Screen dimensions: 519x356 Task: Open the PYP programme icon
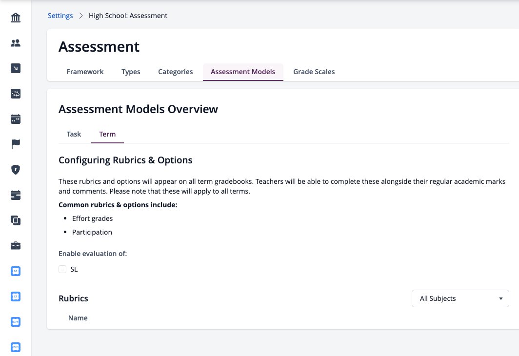(x=16, y=347)
